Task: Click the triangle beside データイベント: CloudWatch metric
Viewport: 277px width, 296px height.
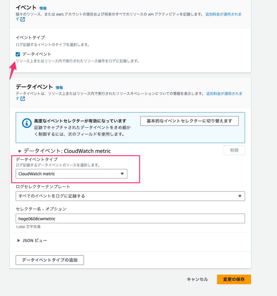Action: pos(20,151)
